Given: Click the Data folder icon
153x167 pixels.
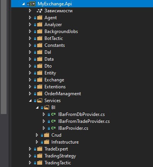Looking at the screenshot, I should pos(39,59).
